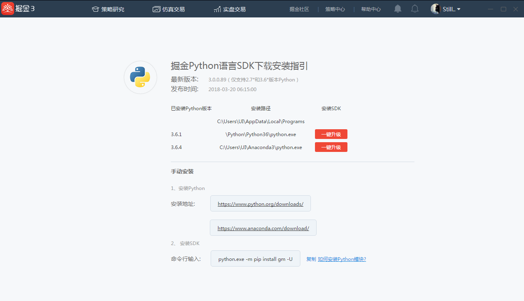Click the 掘金3 logo icon
This screenshot has height=301, width=524.
point(8,9)
